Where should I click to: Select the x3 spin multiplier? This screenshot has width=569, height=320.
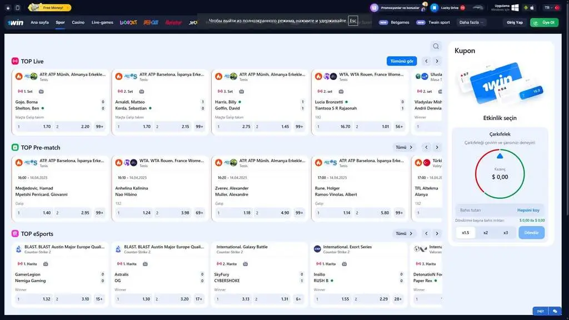click(504, 232)
